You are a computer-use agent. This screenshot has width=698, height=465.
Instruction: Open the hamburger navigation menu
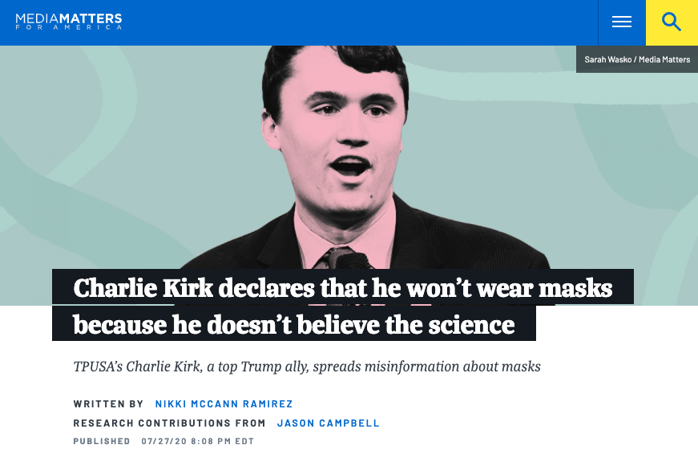pyautogui.click(x=622, y=22)
